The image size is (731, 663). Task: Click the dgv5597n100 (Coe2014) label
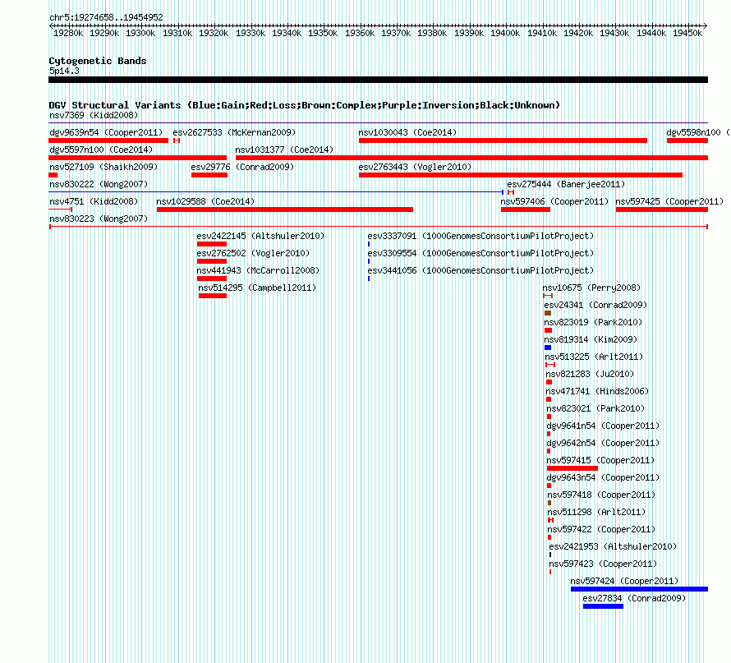(x=101, y=150)
